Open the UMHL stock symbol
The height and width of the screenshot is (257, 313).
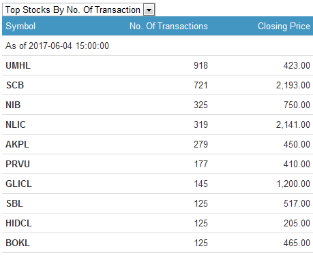tap(18, 65)
